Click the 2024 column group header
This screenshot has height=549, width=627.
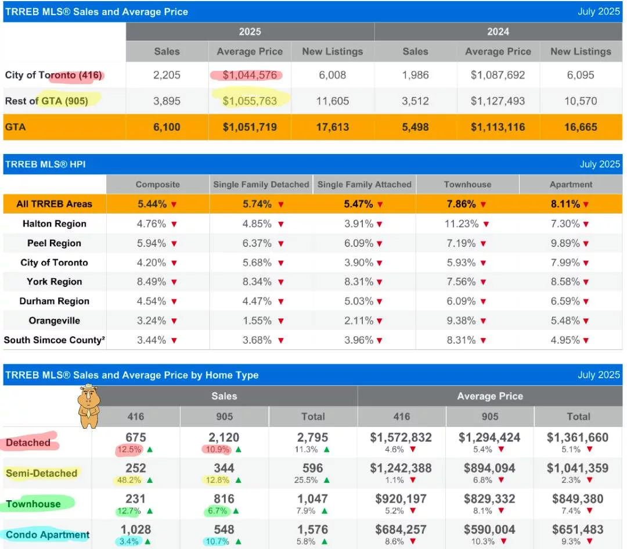tap(498, 32)
